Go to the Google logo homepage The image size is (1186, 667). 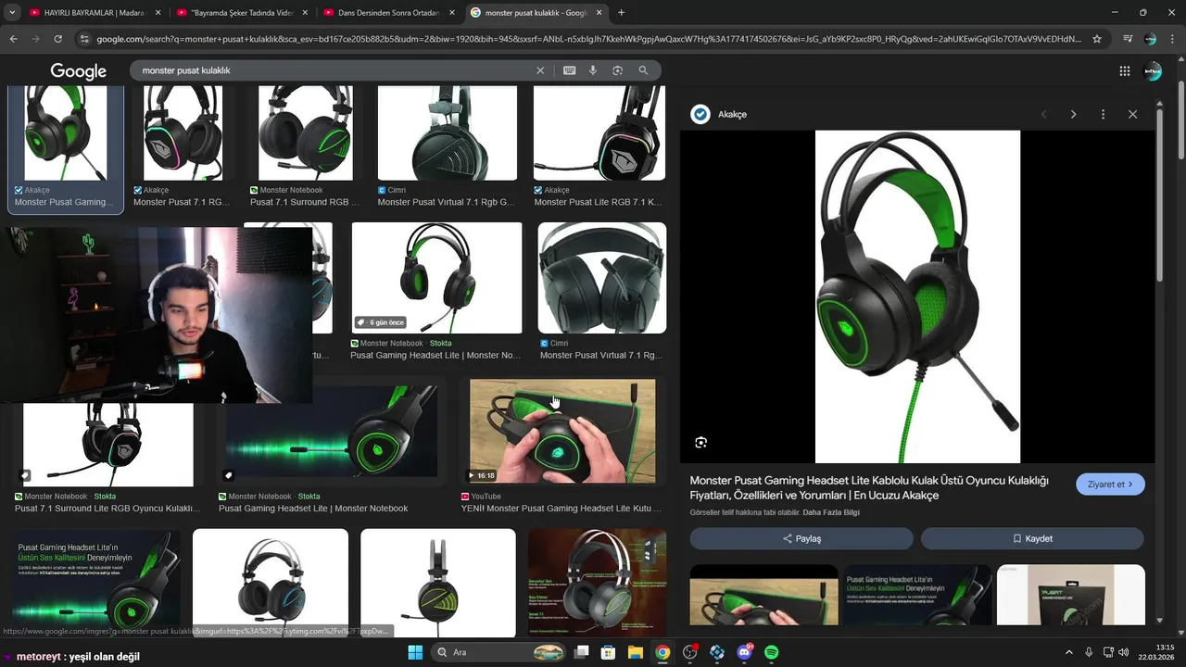(79, 71)
